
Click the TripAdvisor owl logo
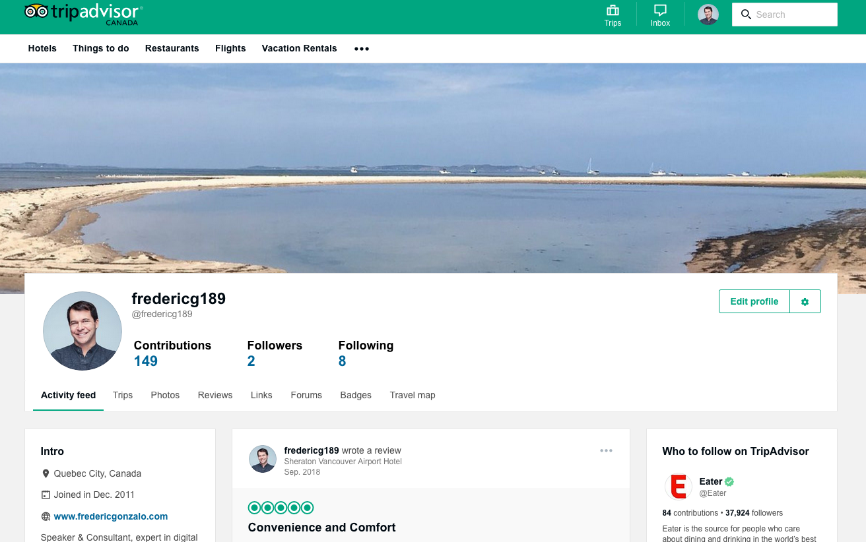point(83,13)
